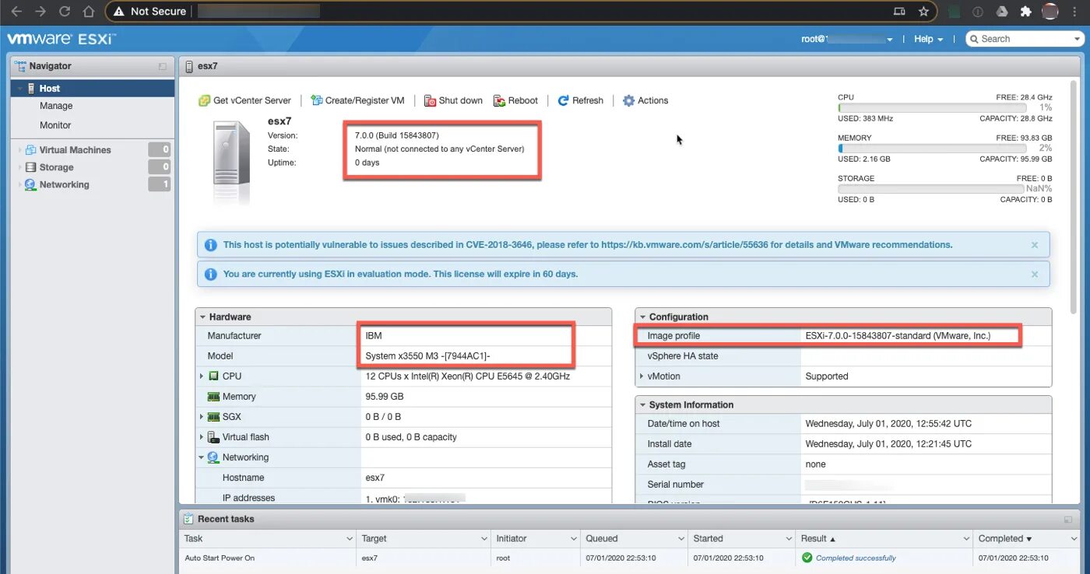Click the esx7 tab icon
1090x574 pixels.
click(x=188, y=67)
